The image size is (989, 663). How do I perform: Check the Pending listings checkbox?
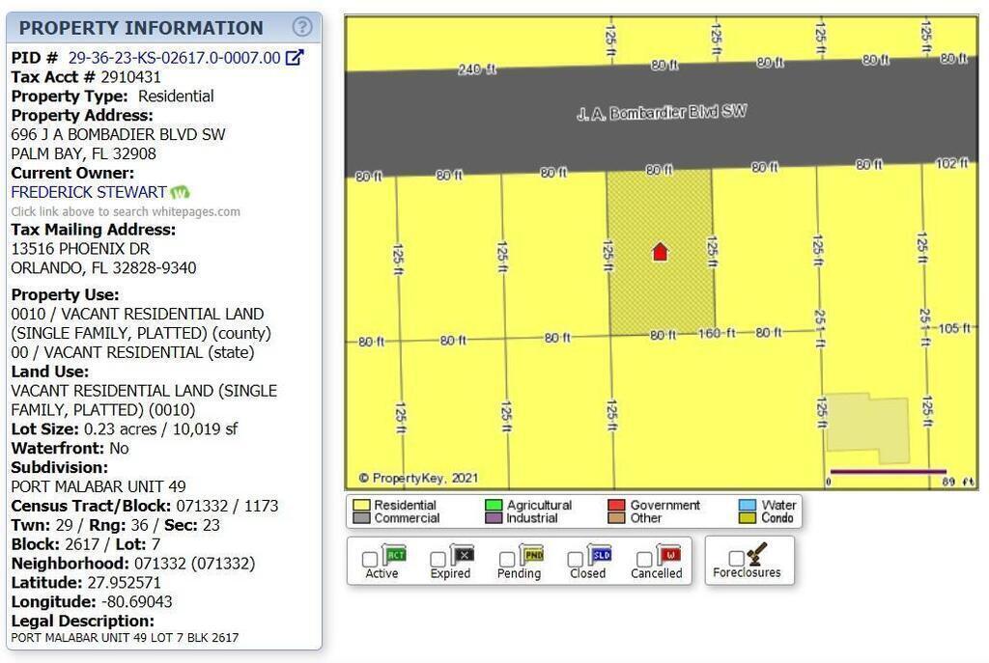click(x=507, y=559)
